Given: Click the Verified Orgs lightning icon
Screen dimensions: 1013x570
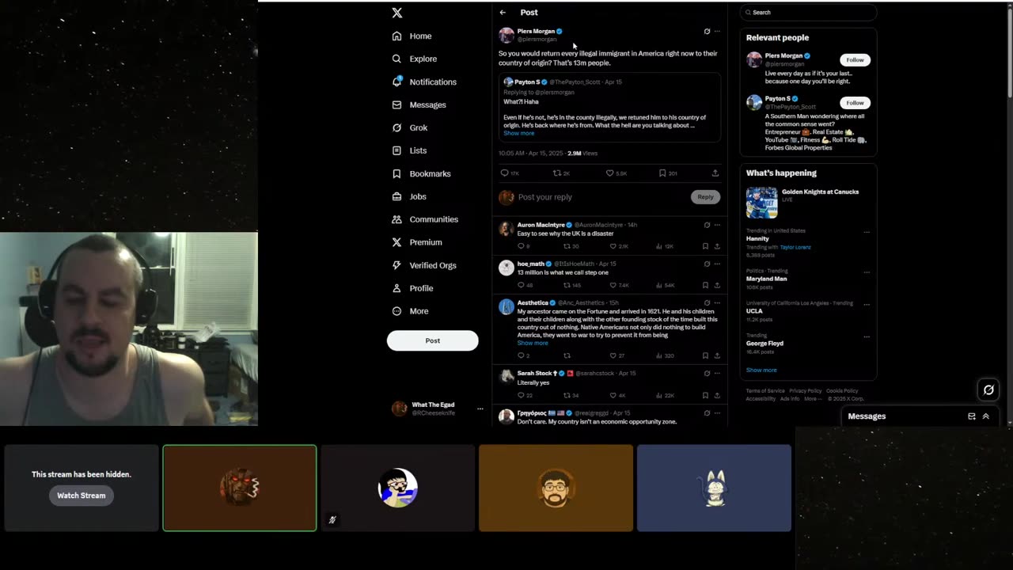Looking at the screenshot, I should pyautogui.click(x=397, y=265).
